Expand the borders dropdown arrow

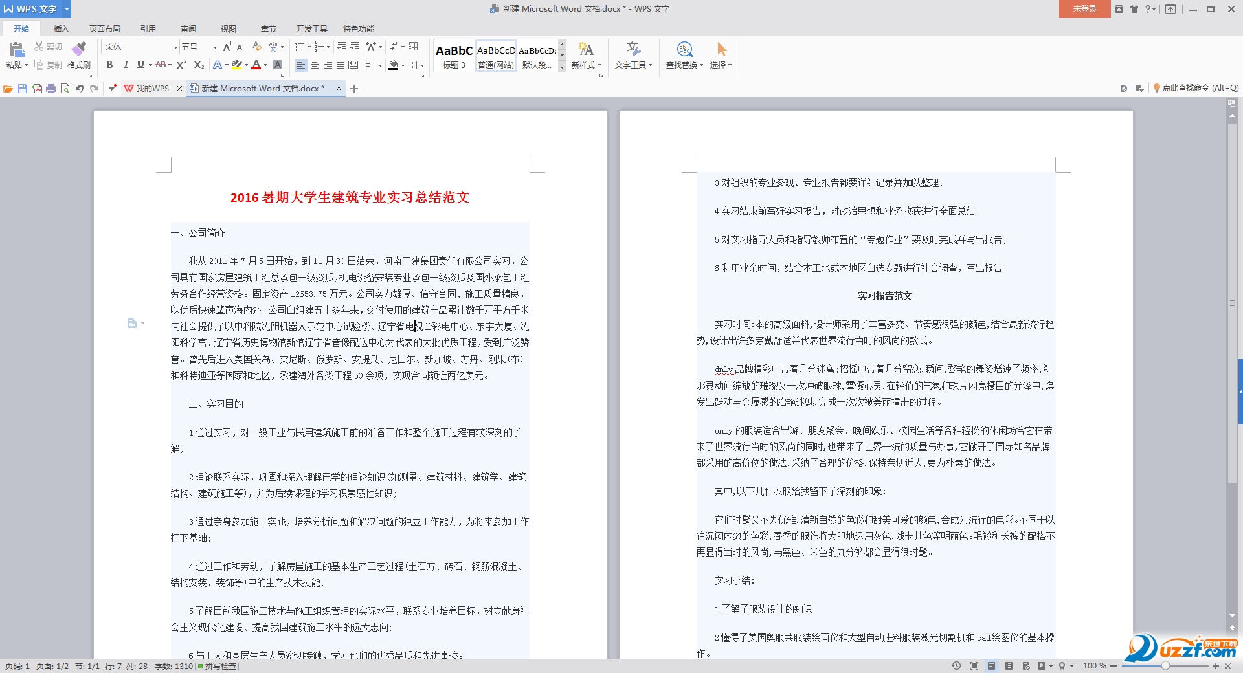coord(422,65)
